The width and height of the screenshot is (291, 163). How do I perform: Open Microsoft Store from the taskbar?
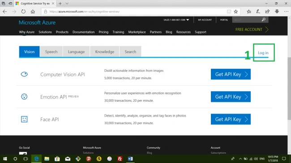point(57,159)
